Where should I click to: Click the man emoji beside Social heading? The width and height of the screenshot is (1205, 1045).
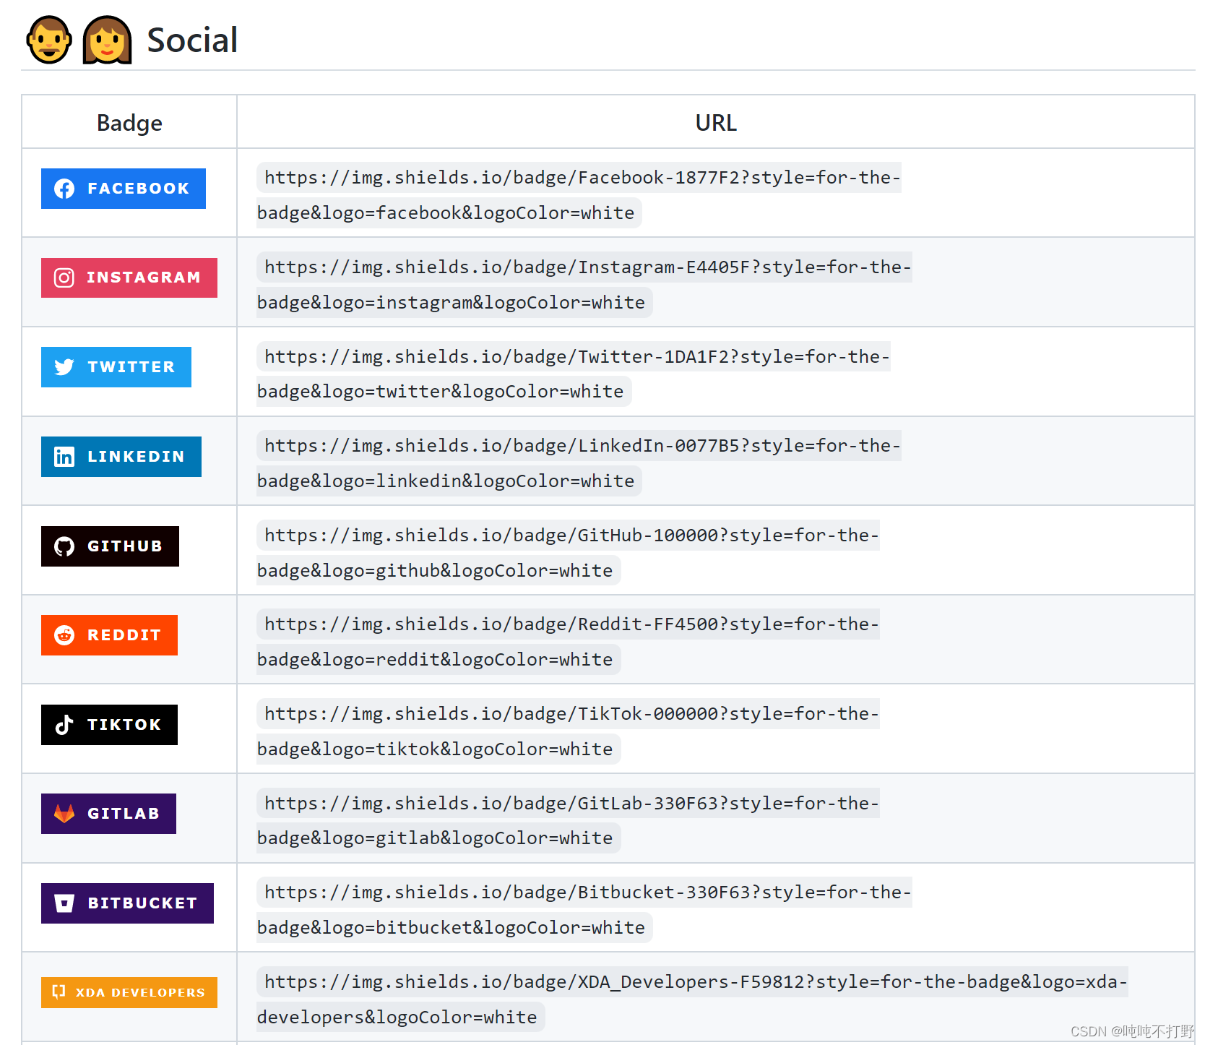pyautogui.click(x=49, y=40)
